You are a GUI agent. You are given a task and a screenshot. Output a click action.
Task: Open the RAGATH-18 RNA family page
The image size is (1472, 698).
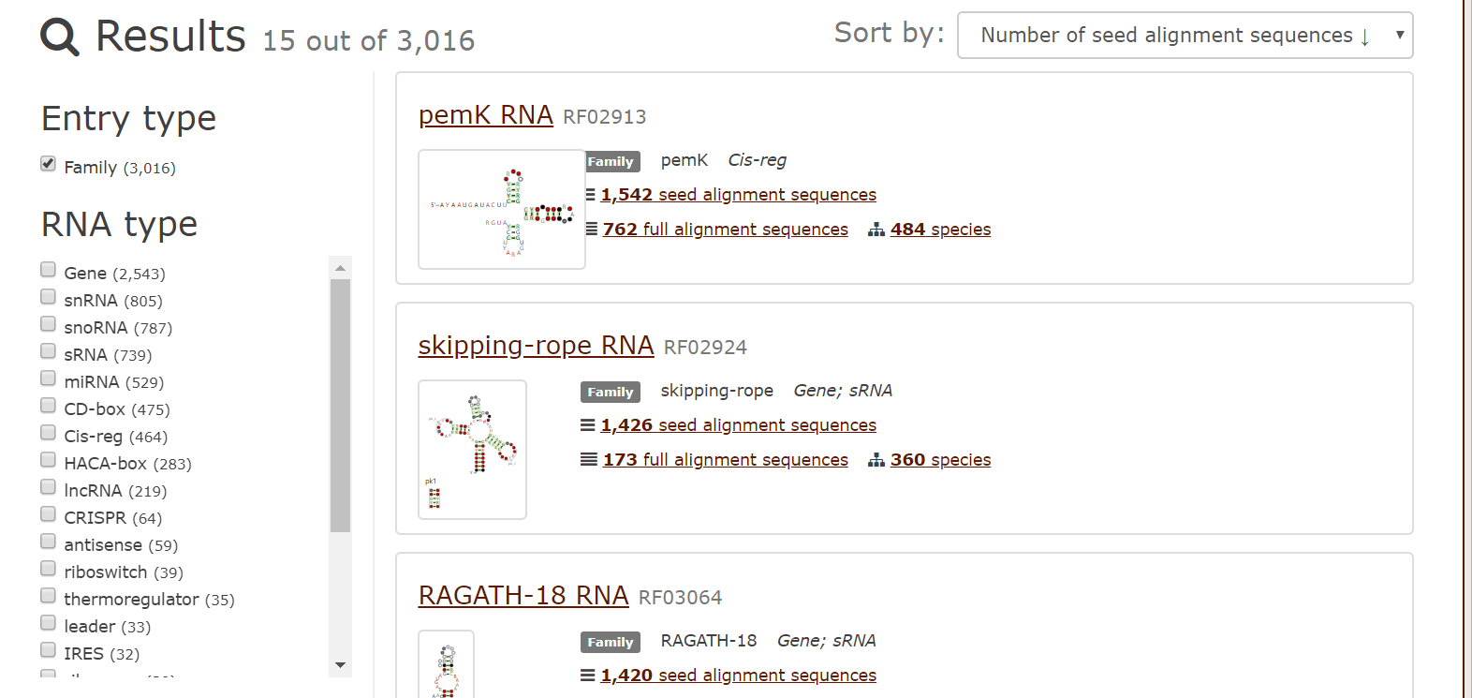pos(523,595)
